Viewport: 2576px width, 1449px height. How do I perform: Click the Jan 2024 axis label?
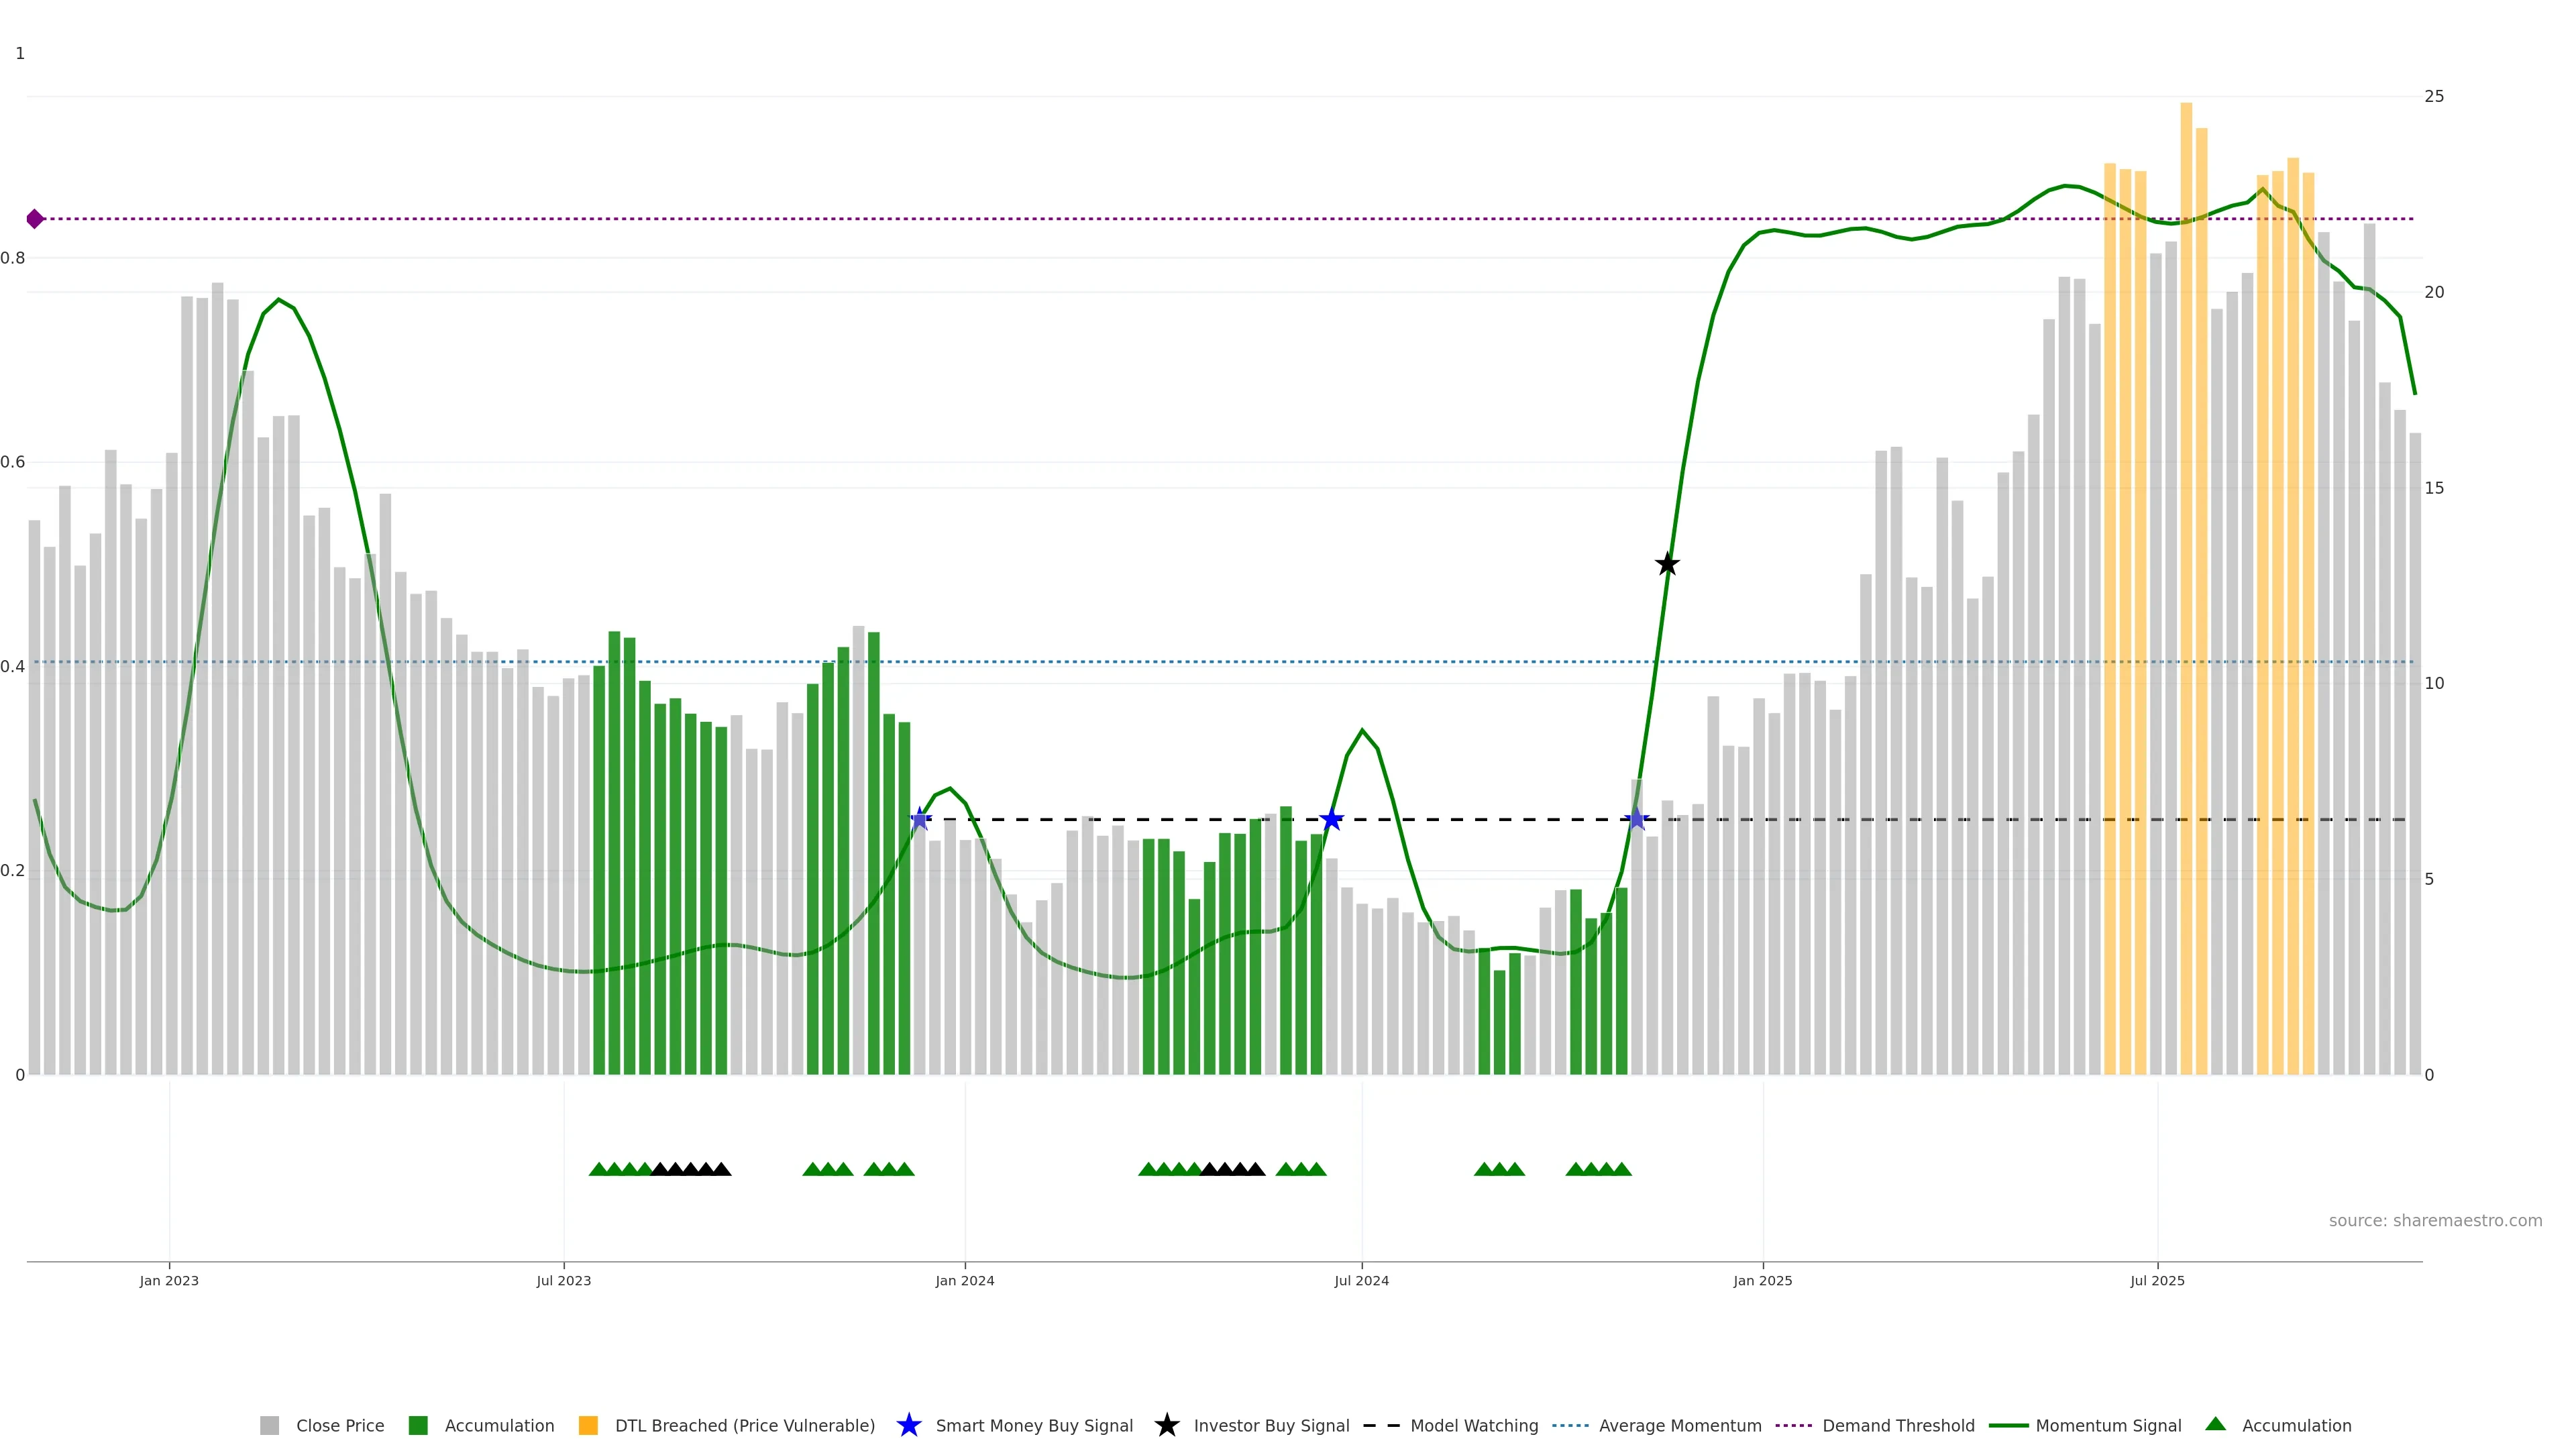(964, 1280)
